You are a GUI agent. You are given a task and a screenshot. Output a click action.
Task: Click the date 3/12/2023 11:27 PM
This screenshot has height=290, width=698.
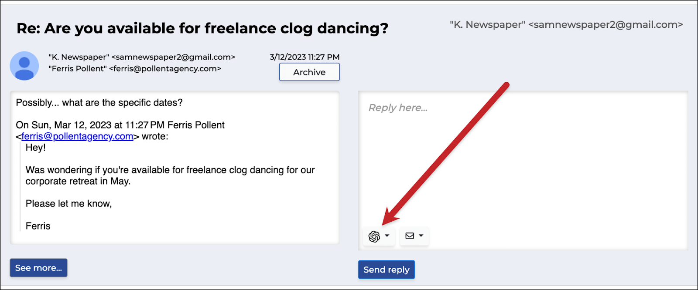[x=305, y=57]
